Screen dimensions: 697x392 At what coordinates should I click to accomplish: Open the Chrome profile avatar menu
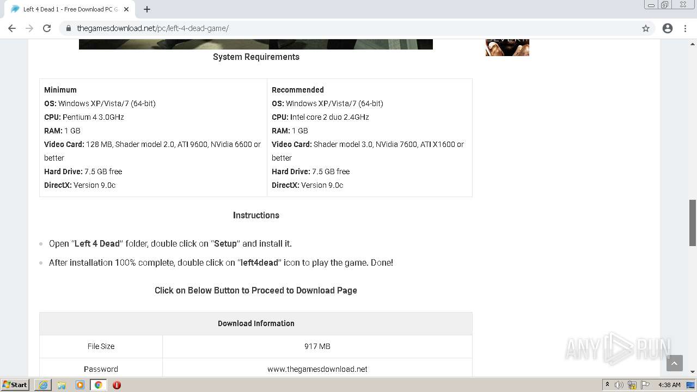(668, 28)
